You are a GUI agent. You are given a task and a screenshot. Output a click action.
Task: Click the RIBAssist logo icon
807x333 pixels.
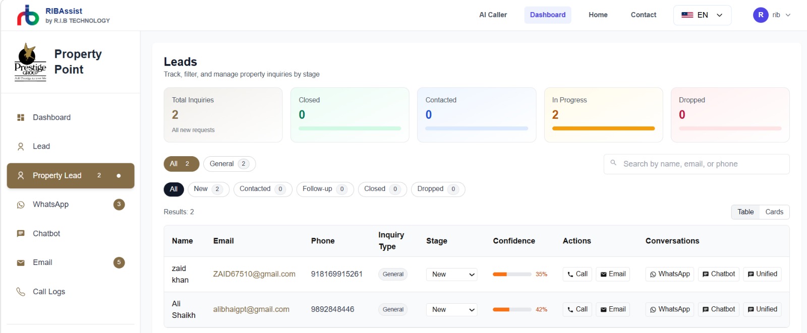coord(28,15)
